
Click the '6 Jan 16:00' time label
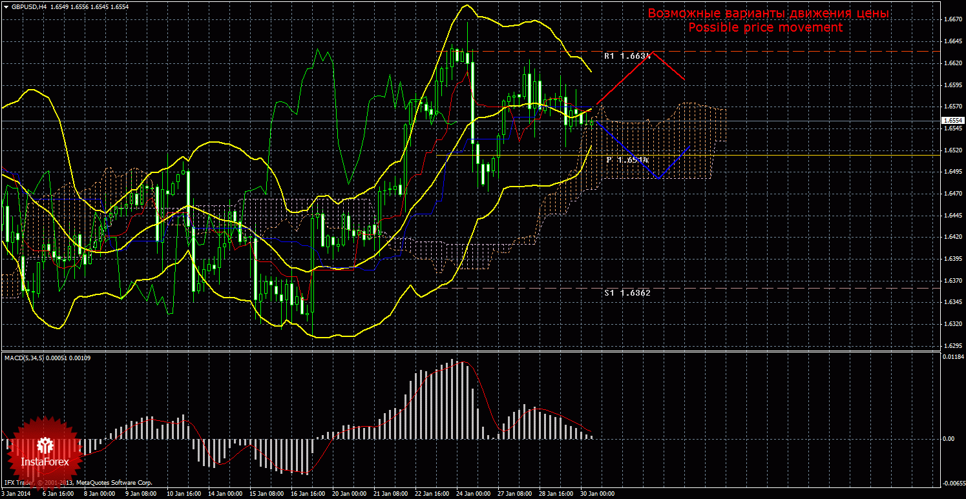coord(59,494)
